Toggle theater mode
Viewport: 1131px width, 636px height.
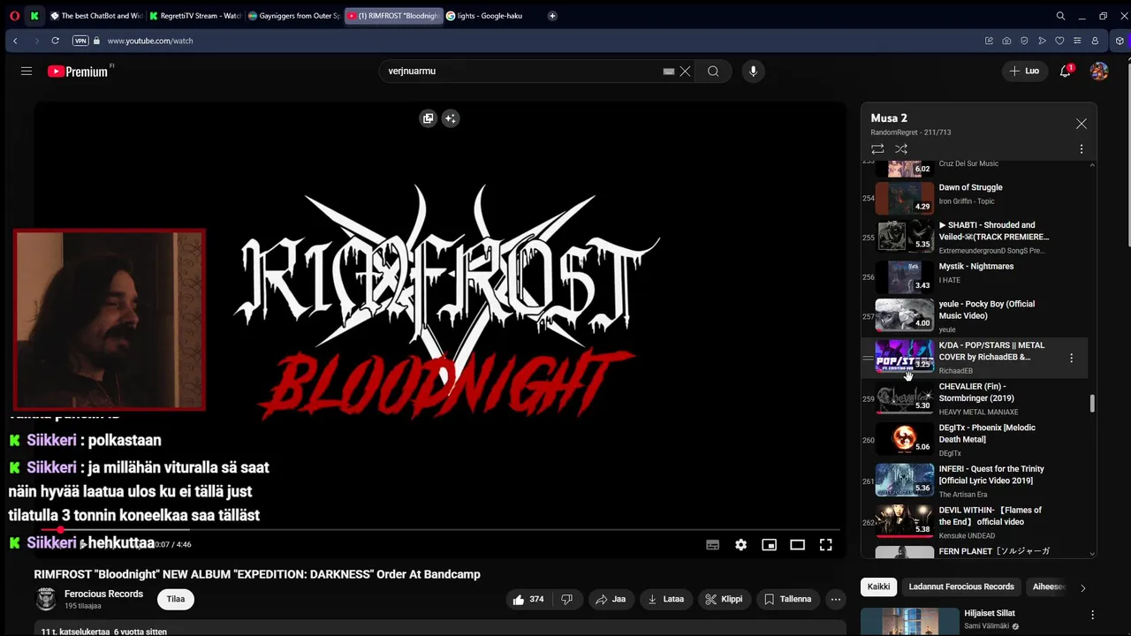pos(797,545)
